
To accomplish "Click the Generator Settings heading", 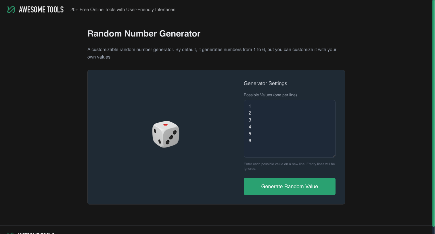I will [x=265, y=83].
